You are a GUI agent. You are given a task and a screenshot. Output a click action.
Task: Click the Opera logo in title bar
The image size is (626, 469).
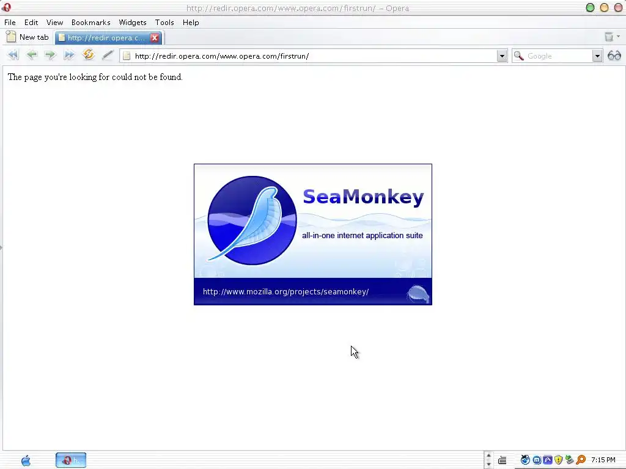pos(6,7)
